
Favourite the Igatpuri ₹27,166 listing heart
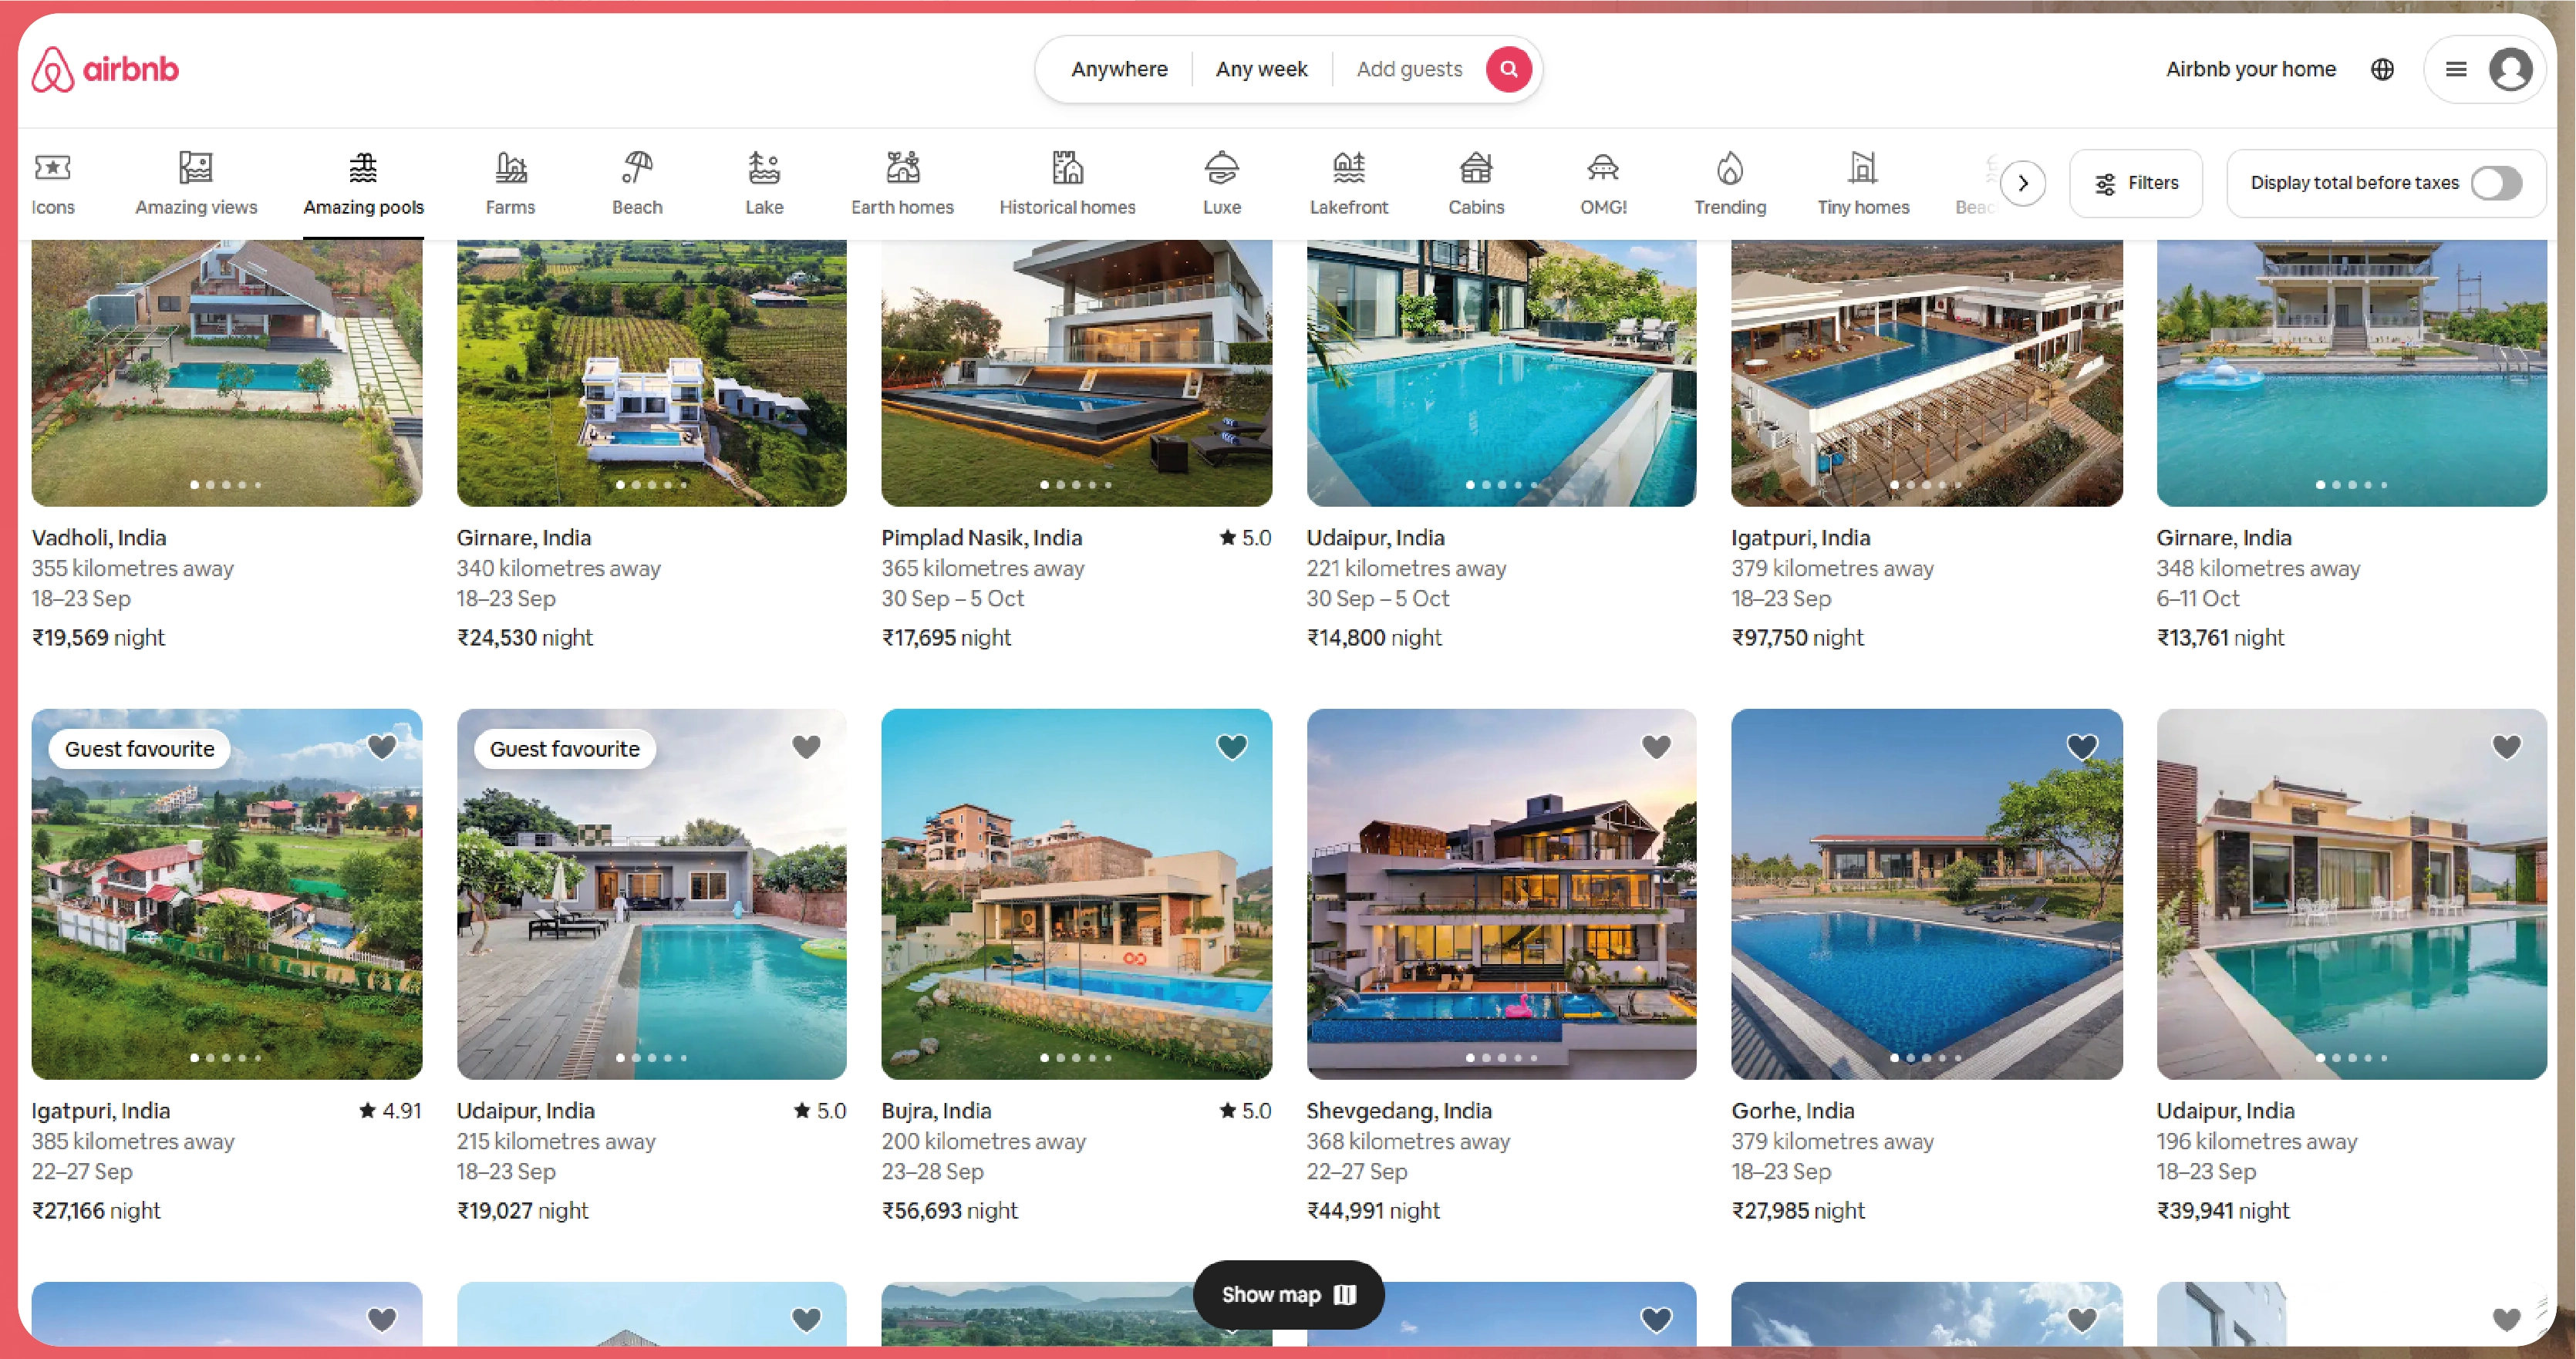(381, 746)
